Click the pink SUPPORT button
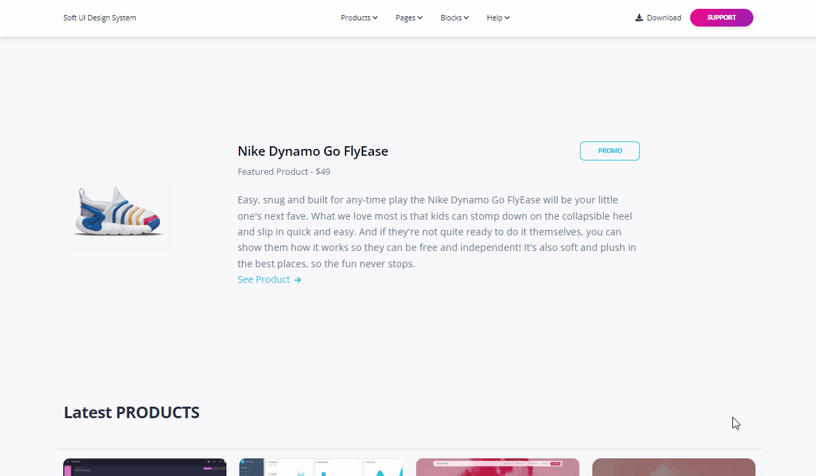Image resolution: width=816 pixels, height=476 pixels. 721,18
